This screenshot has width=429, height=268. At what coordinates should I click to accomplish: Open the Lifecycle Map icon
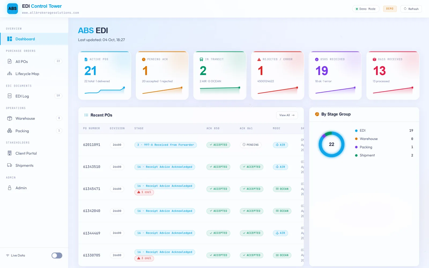pos(10,73)
